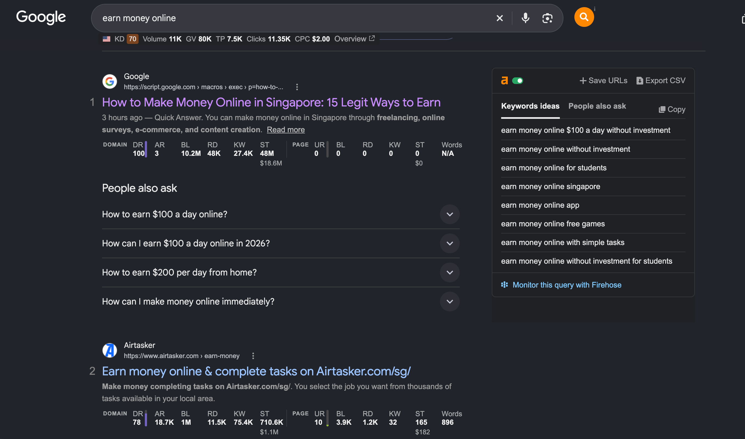Select keyword 'earn money online app'

pyautogui.click(x=540, y=205)
